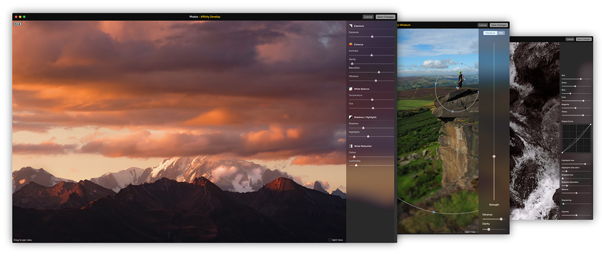Viewport: 602px width, 260px height.
Task: Click the Luminosity noise reduction slider
Action: [356, 165]
